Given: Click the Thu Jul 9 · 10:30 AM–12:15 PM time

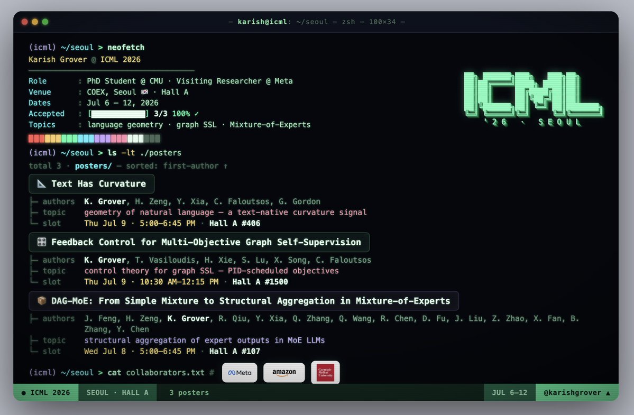Looking at the screenshot, I should coord(151,282).
